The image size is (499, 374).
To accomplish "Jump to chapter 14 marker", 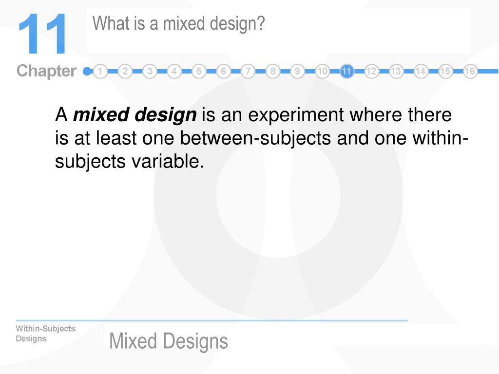I will click(421, 71).
